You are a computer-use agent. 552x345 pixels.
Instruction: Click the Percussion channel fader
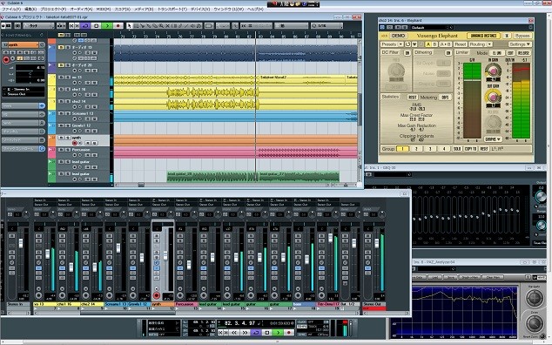(189, 264)
